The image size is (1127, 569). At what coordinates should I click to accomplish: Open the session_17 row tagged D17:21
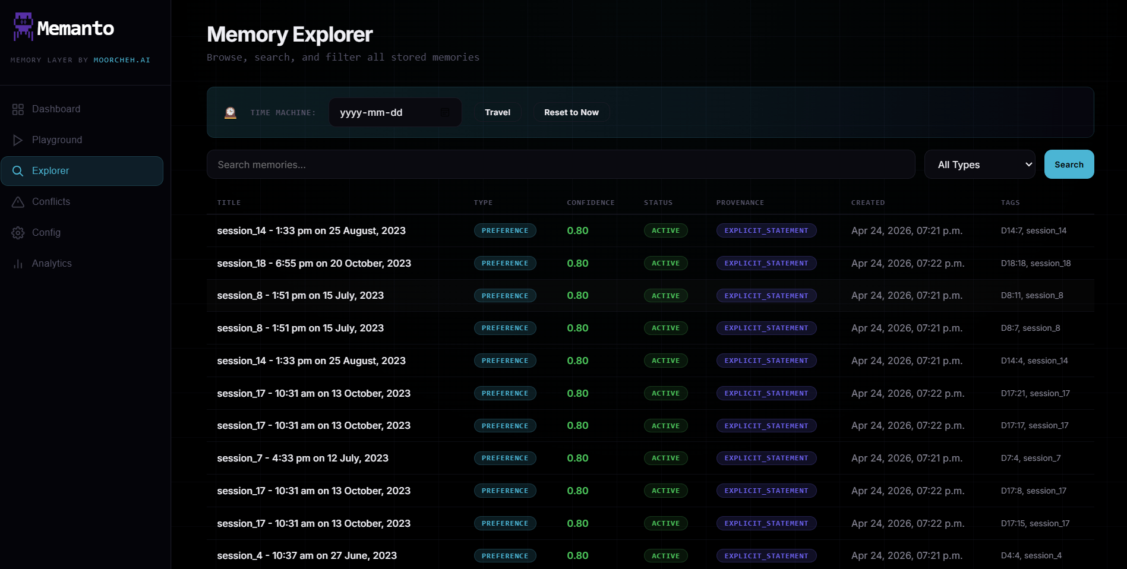coord(651,393)
